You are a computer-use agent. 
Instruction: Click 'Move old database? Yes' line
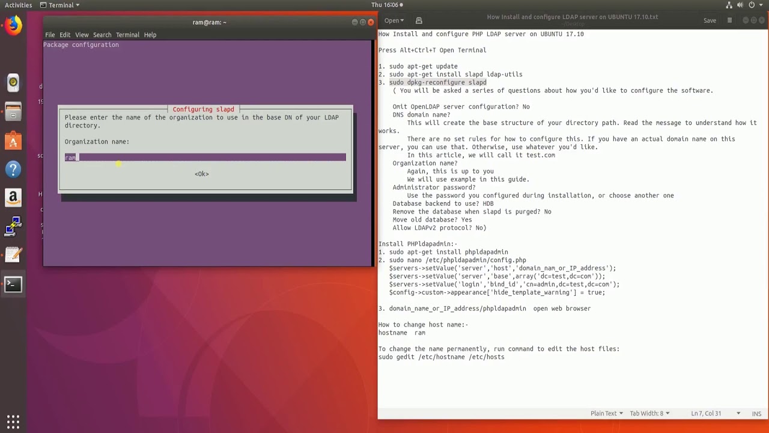pyautogui.click(x=433, y=220)
